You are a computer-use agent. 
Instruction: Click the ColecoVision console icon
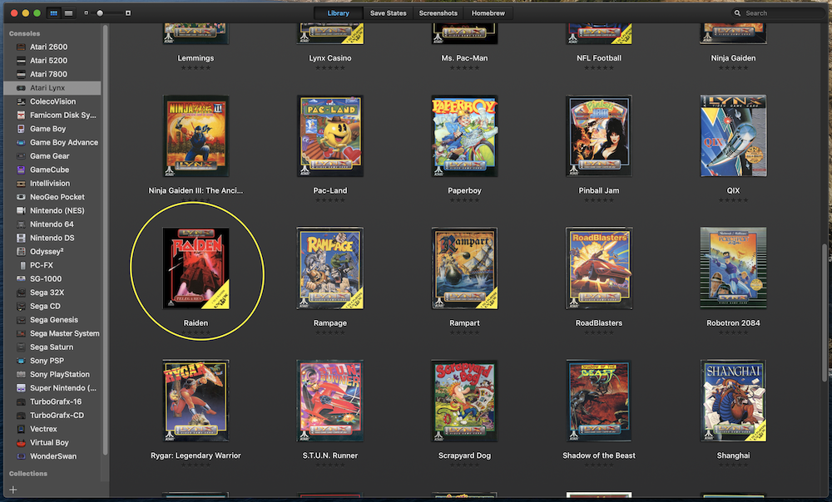point(21,101)
